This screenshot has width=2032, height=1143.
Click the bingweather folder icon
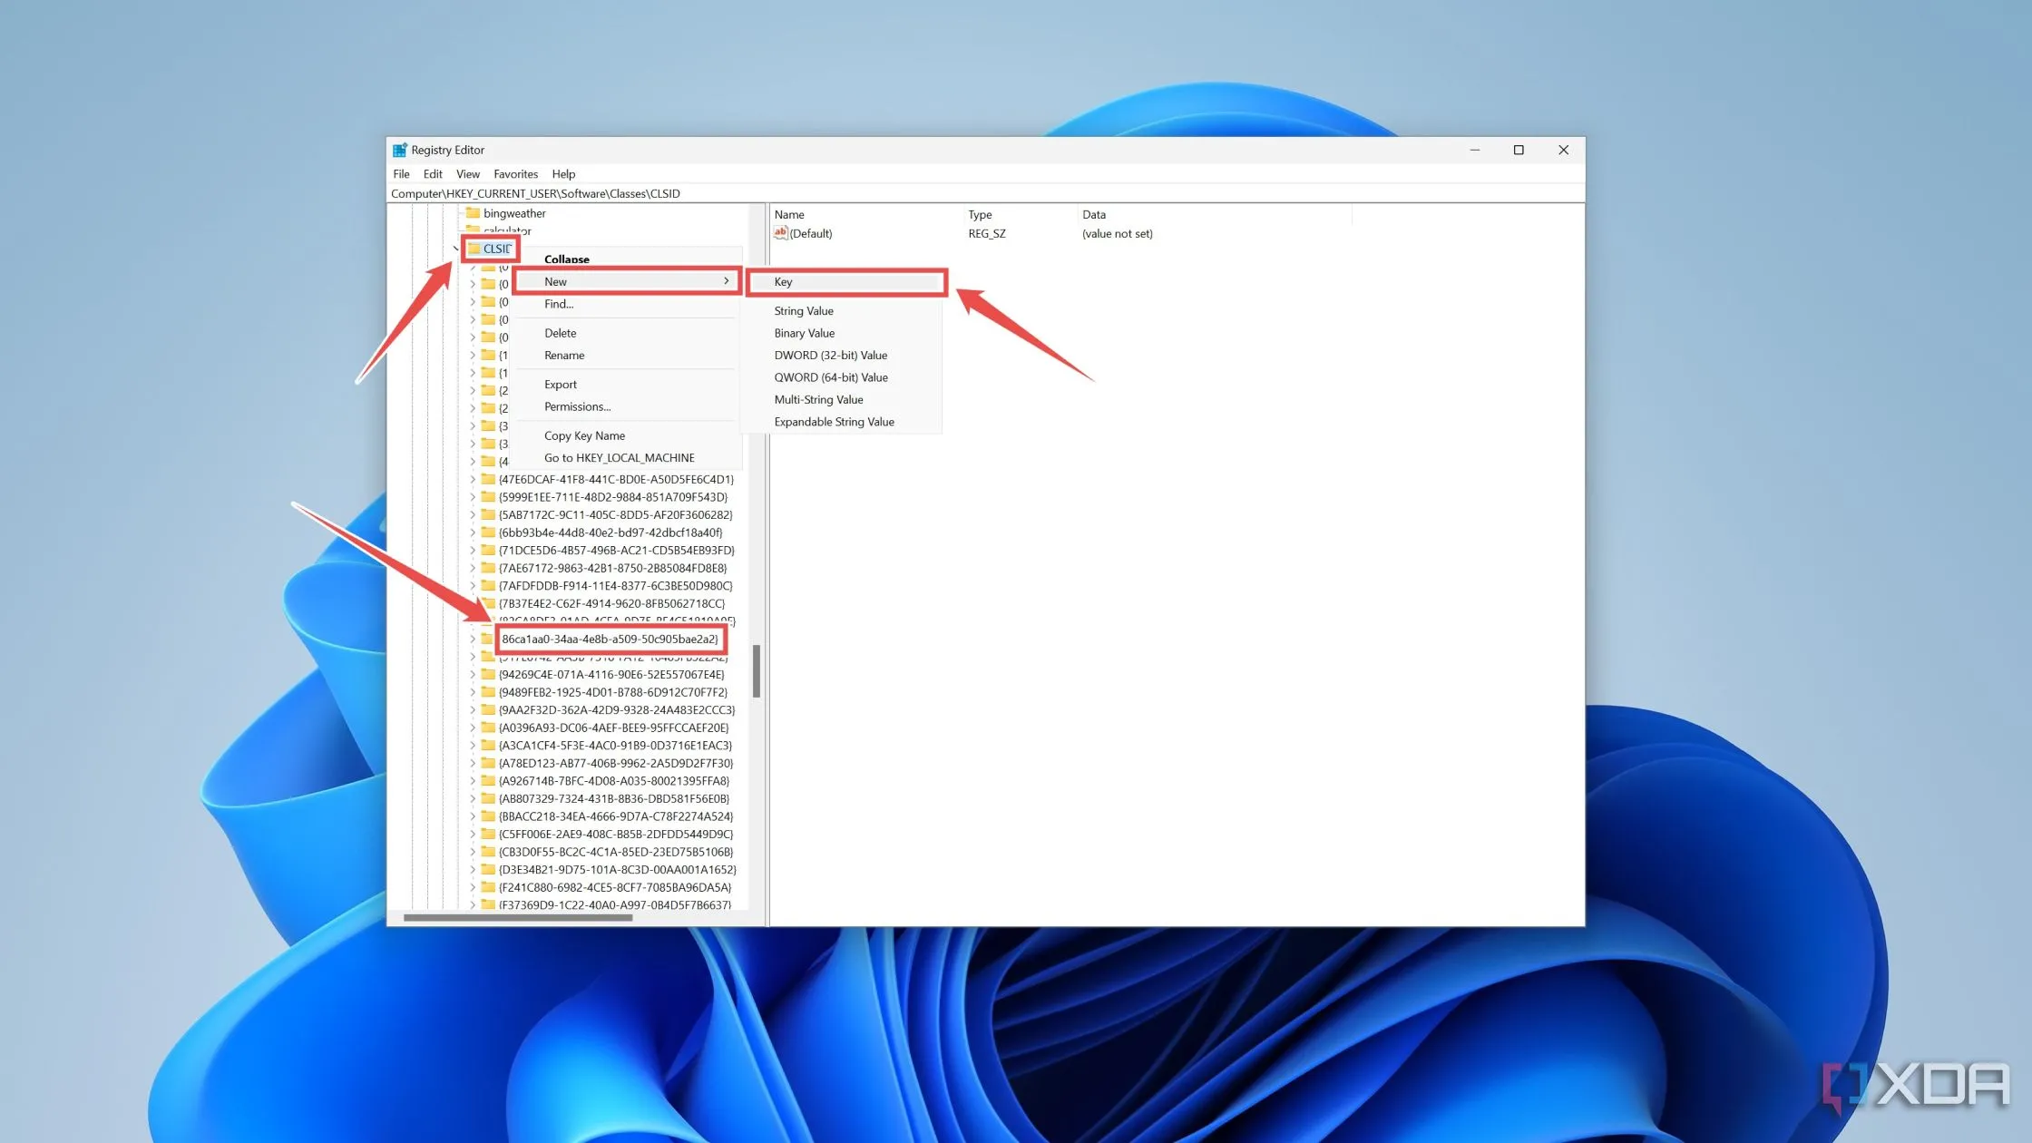[x=473, y=213]
